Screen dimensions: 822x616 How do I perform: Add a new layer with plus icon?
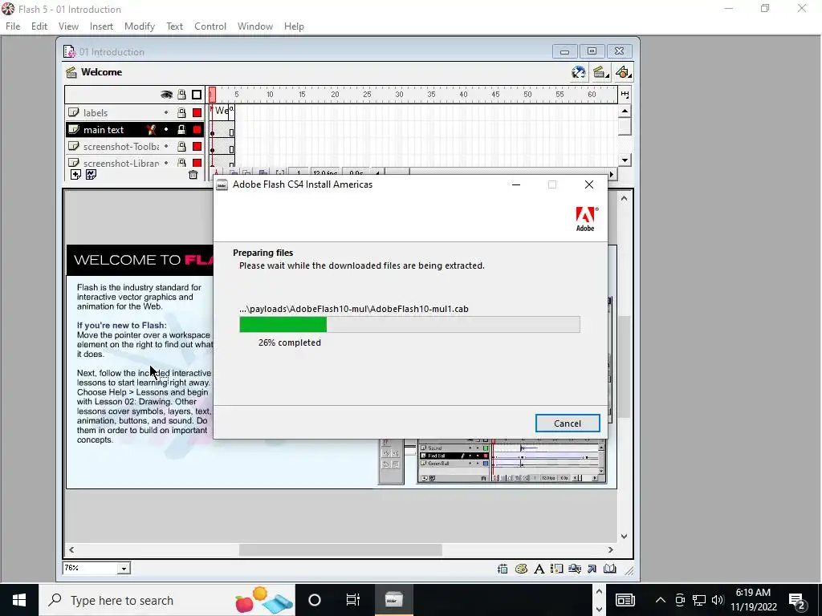(75, 174)
